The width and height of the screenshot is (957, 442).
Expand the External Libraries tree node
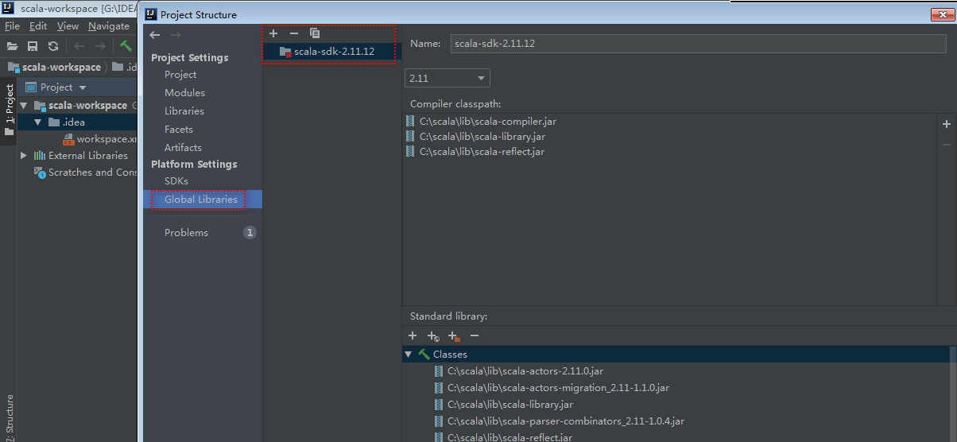[24, 156]
